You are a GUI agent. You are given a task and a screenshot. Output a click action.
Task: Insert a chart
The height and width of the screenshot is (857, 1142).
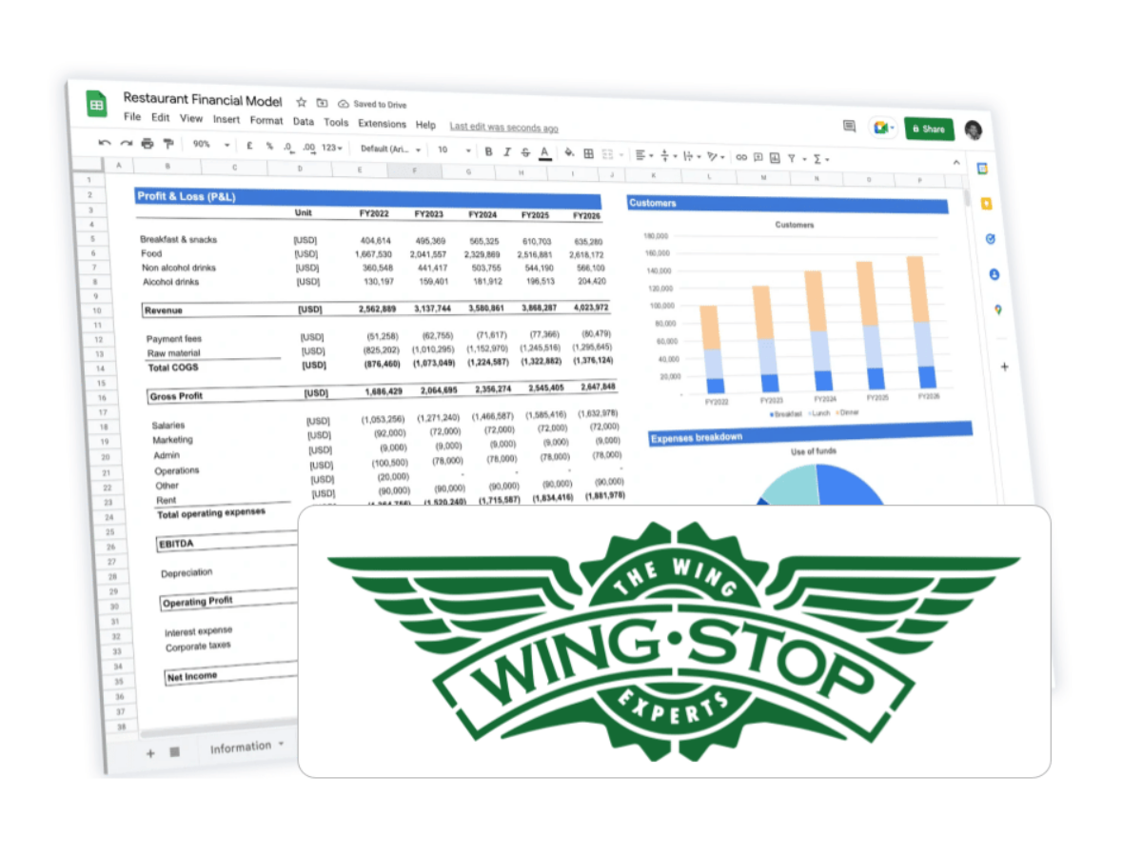(x=775, y=157)
